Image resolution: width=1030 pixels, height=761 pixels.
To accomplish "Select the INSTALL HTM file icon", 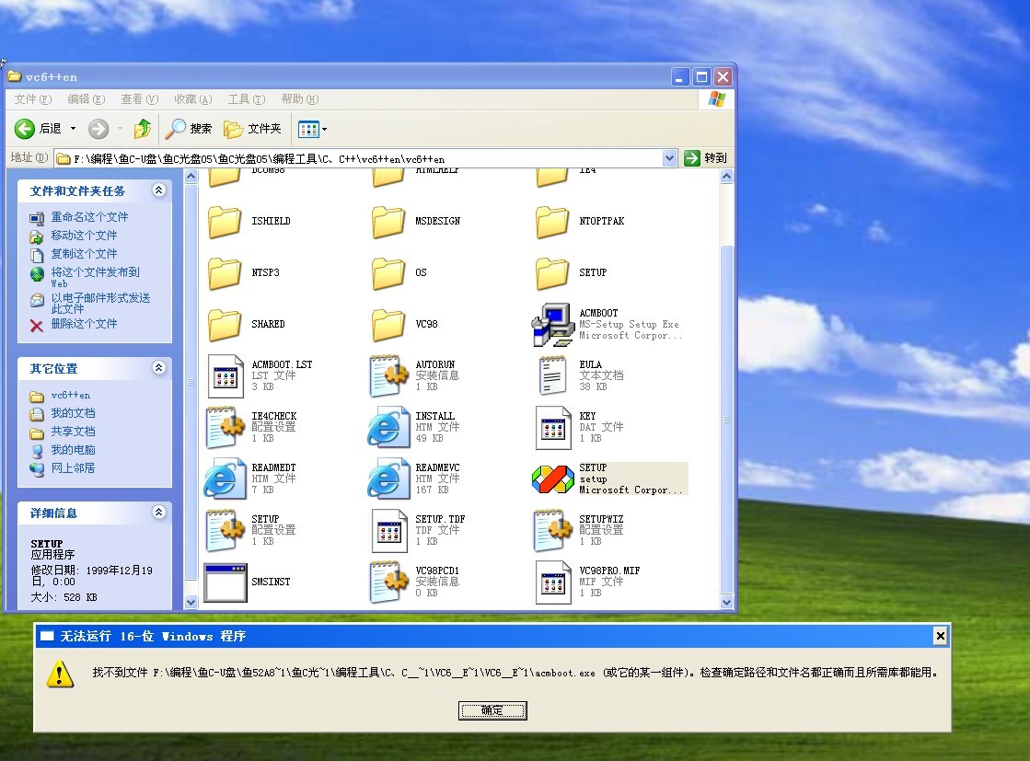I will coord(388,428).
